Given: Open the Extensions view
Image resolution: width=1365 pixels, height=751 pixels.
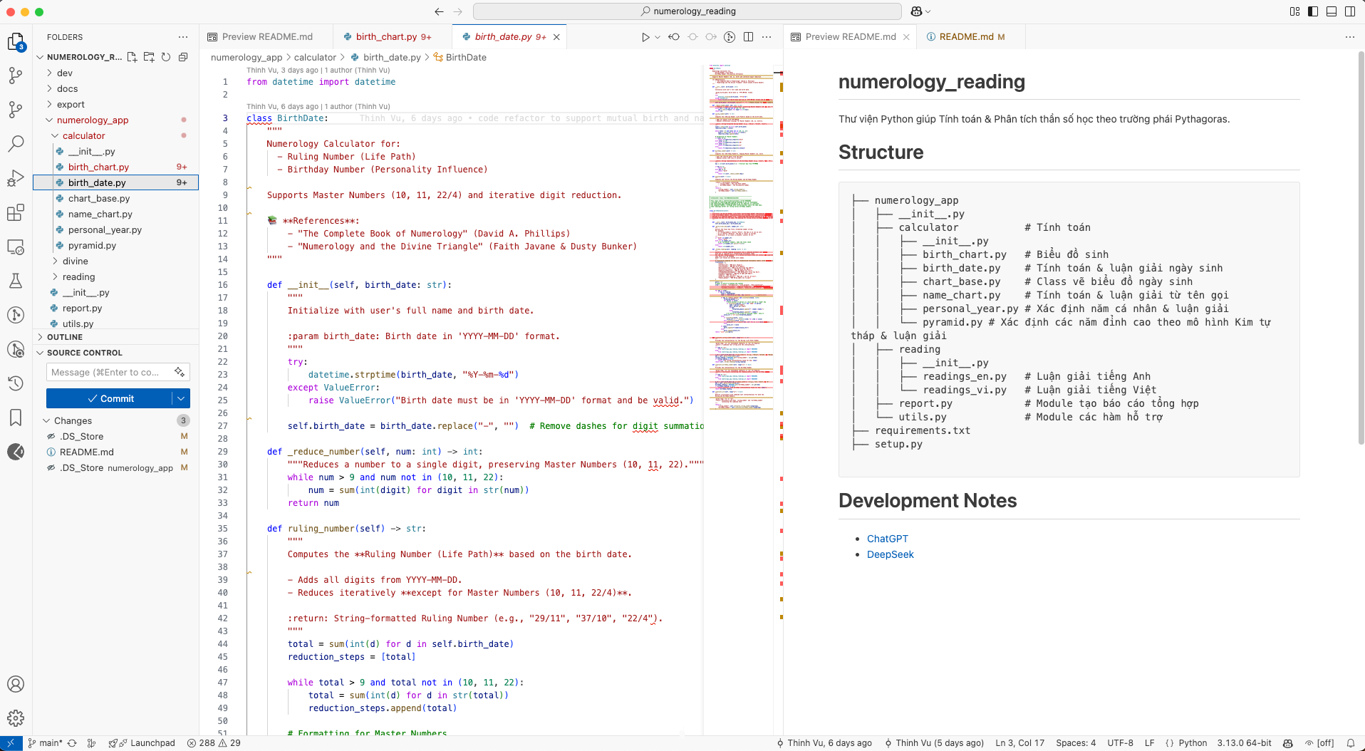Looking at the screenshot, I should pos(16,212).
